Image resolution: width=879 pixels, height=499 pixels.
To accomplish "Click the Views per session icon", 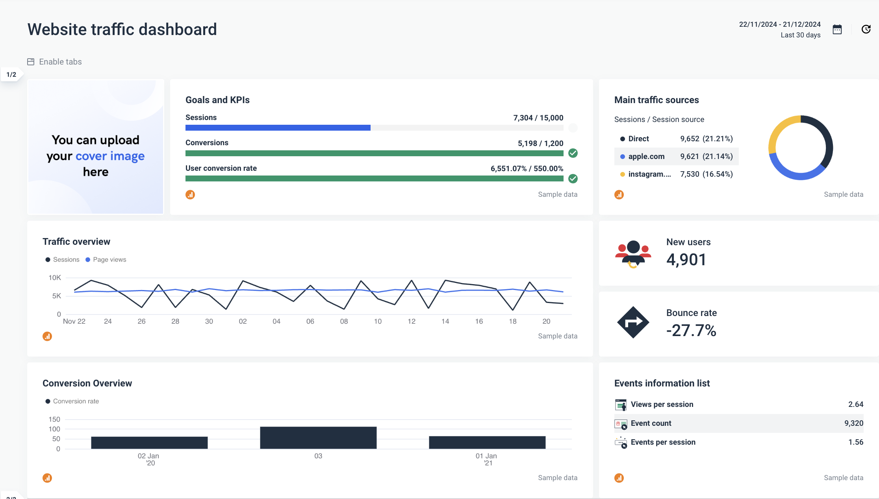I will point(621,405).
